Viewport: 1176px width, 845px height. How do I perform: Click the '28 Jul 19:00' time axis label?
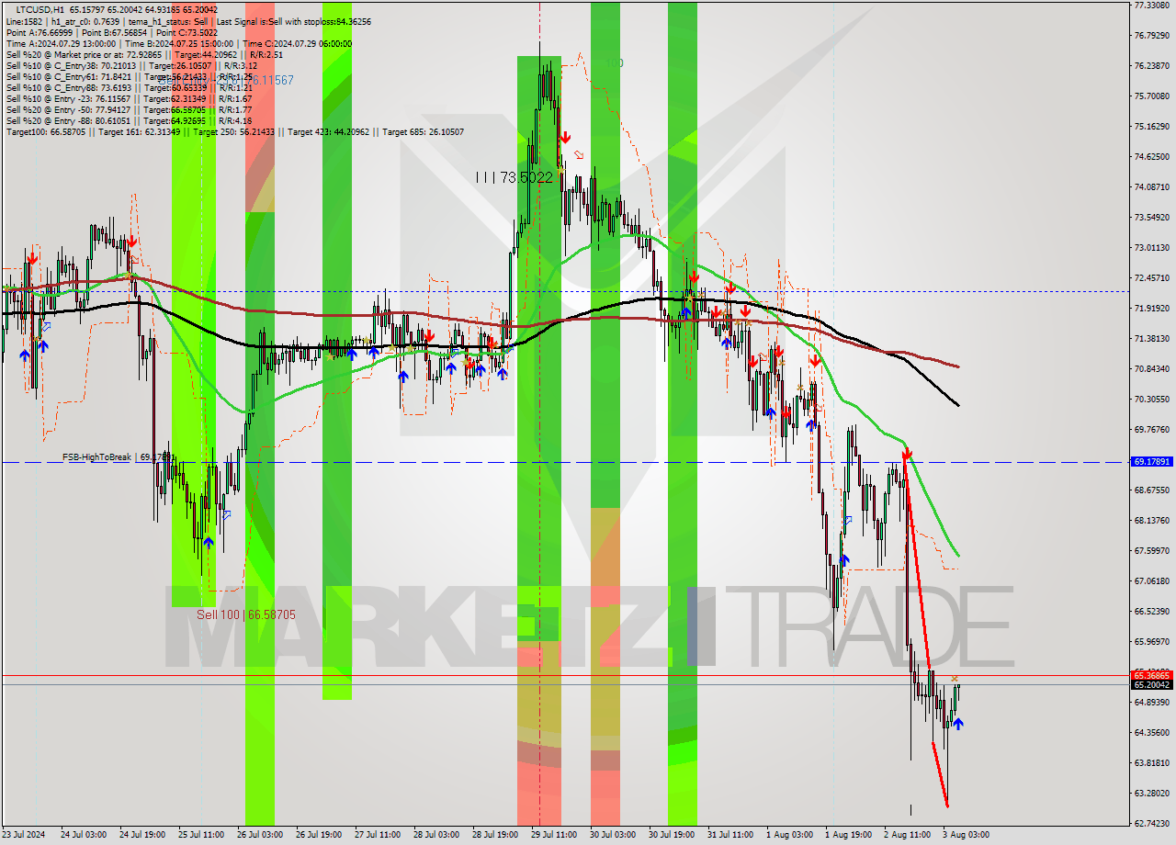point(494,835)
